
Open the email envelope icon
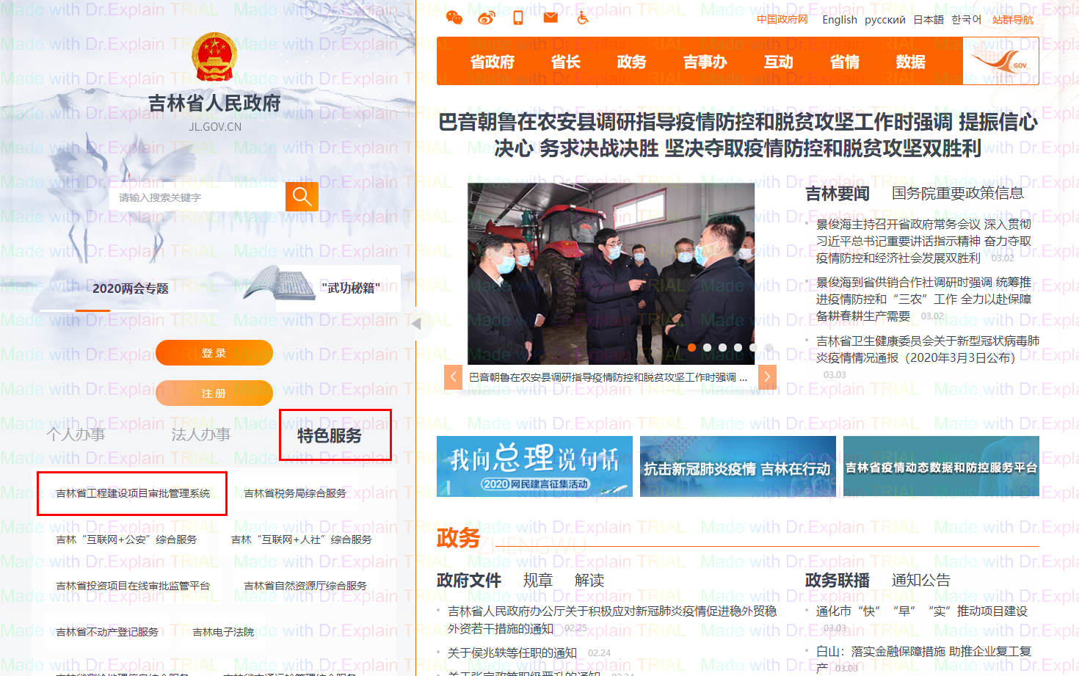click(551, 18)
